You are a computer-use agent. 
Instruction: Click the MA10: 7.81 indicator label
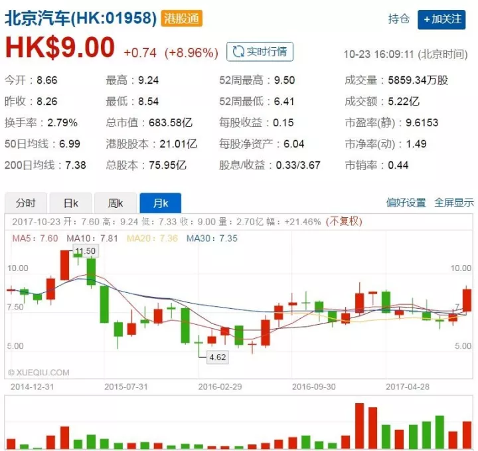[x=92, y=238]
